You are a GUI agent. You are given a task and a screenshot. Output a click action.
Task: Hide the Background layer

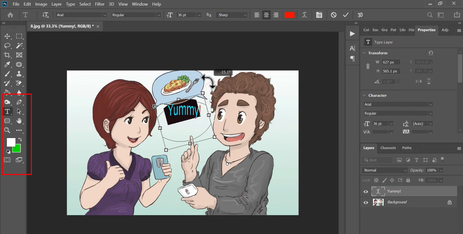(366, 202)
